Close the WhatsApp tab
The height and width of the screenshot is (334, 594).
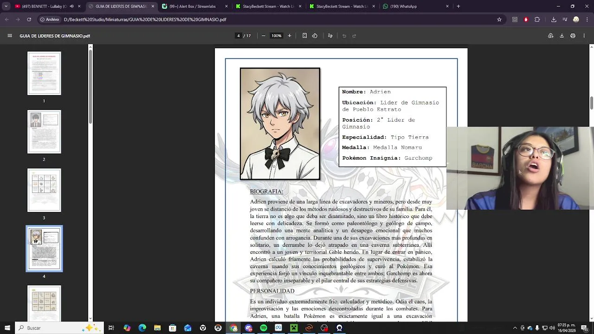447,6
